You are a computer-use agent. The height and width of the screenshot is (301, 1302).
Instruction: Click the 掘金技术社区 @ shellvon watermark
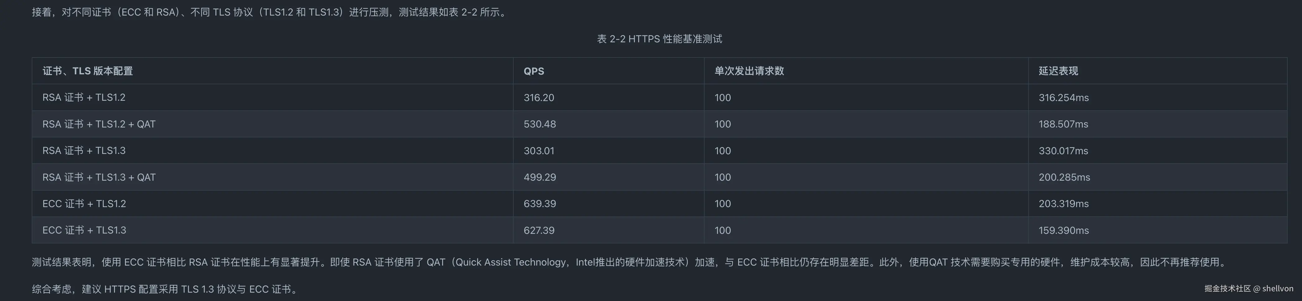click(x=1248, y=288)
